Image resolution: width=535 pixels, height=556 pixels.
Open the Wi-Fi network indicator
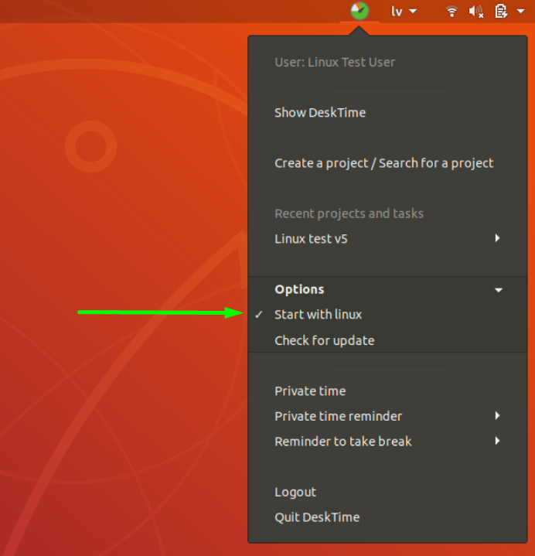coord(452,12)
